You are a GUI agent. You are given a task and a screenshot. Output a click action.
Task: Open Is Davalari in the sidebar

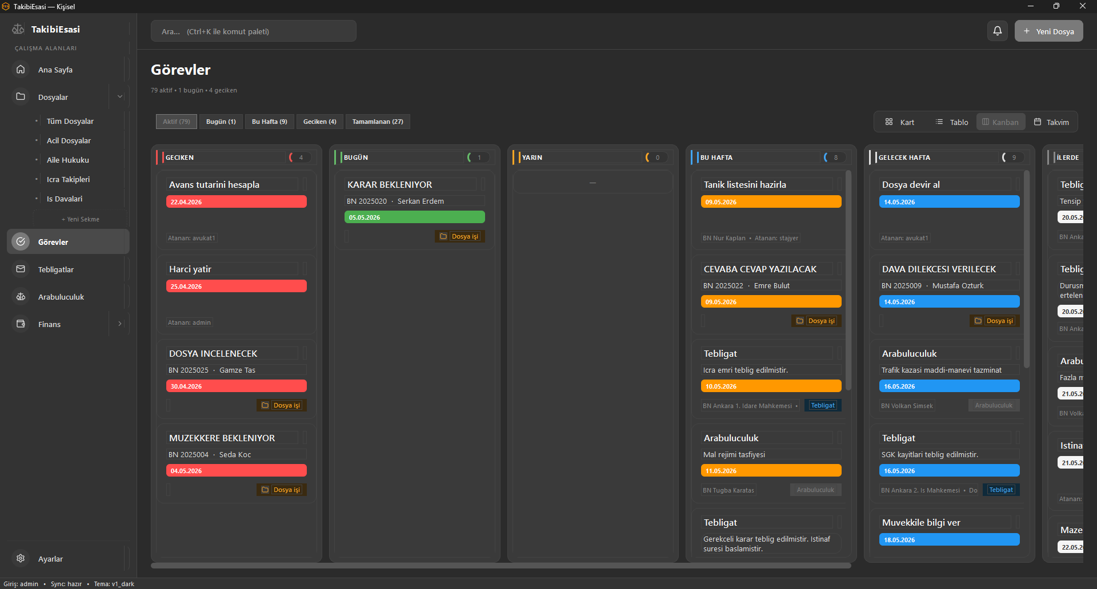pyautogui.click(x=65, y=199)
